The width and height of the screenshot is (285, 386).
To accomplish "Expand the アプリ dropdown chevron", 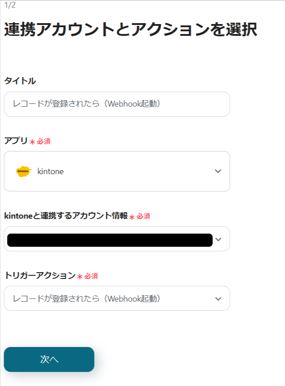I will coord(218,171).
